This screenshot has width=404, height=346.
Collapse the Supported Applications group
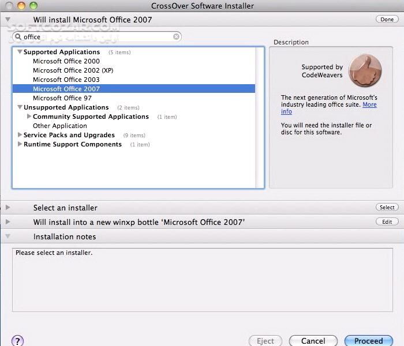(x=20, y=52)
